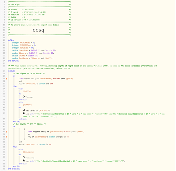Click 'integer PMOnOffset = 8' variable line
Viewport: 176px width, 171px height.
tap(23, 43)
